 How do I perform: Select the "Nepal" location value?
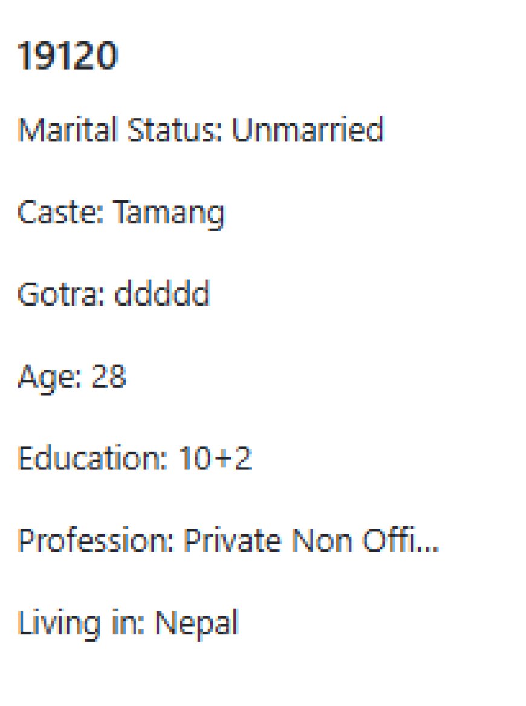196,624
